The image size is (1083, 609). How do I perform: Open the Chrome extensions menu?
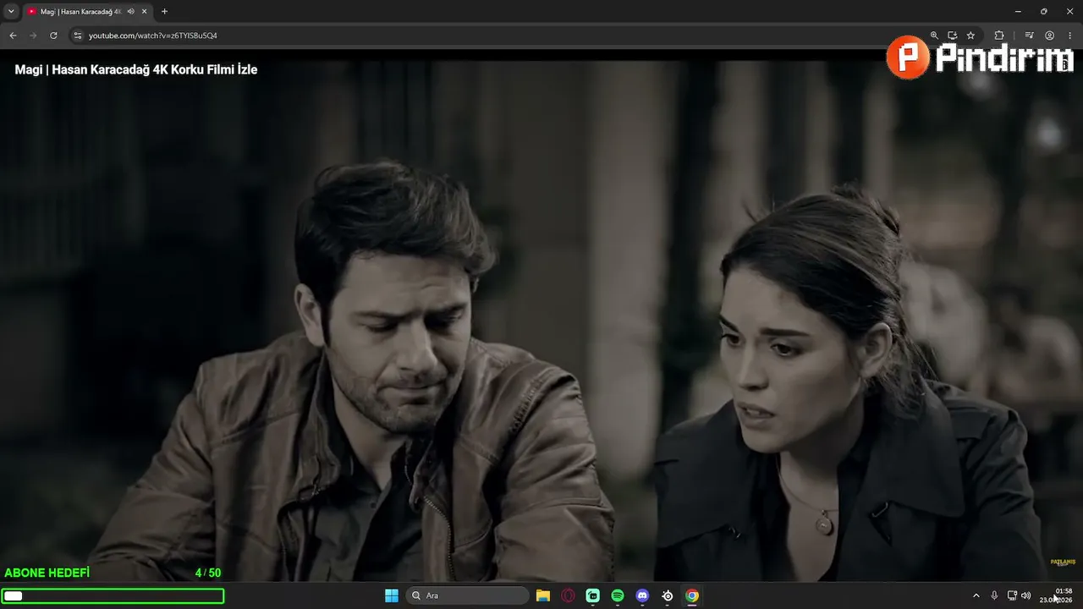pos(999,36)
